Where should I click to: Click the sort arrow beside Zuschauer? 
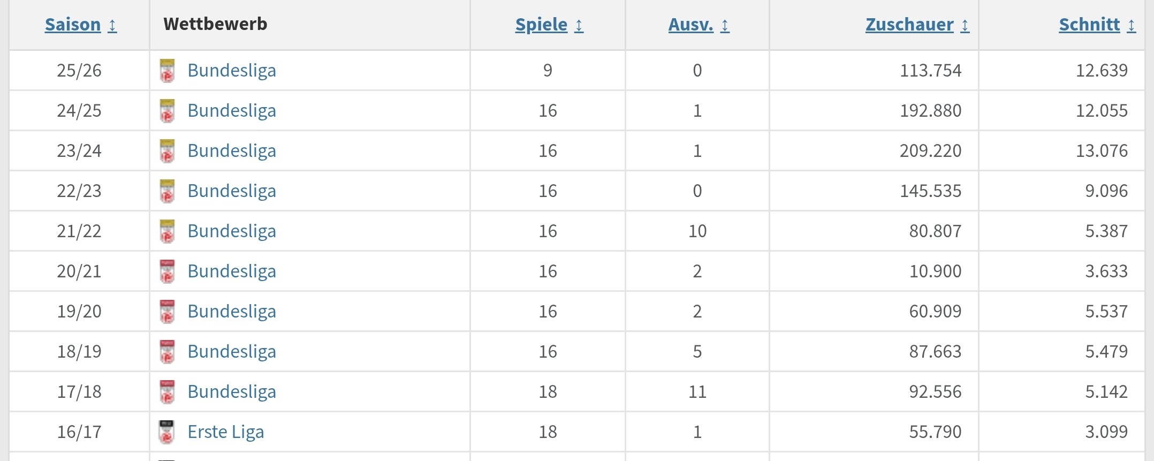click(x=965, y=25)
